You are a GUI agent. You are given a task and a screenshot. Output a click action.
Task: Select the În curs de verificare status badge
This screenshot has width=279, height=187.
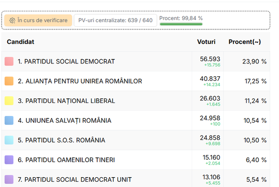[x=38, y=21]
